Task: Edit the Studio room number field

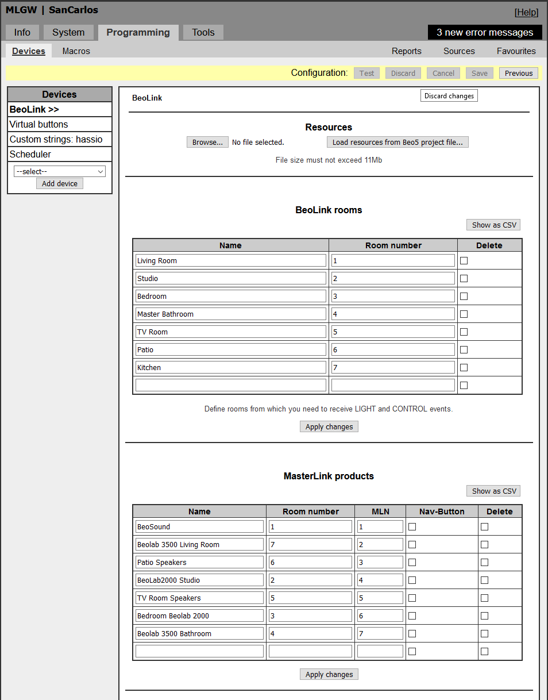Action: pyautogui.click(x=393, y=278)
